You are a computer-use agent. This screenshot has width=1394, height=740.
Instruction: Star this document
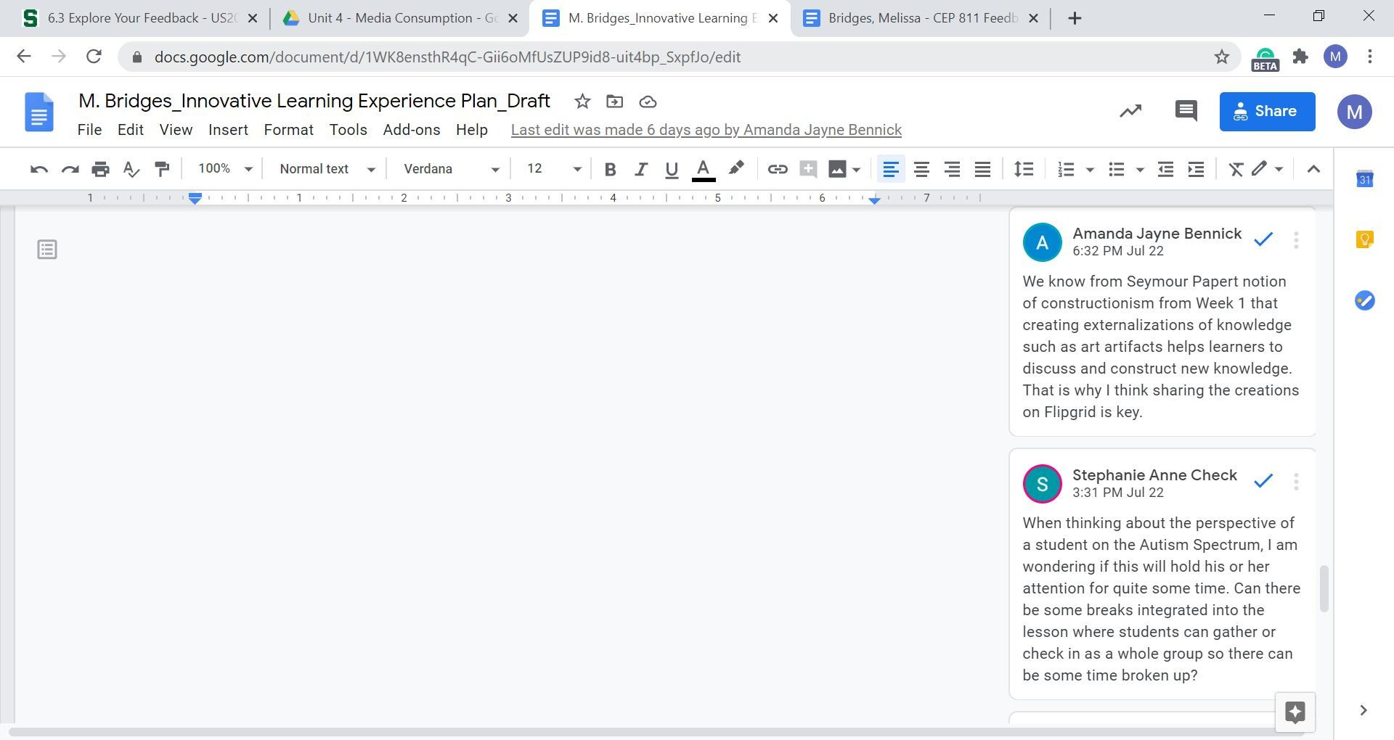tap(582, 102)
